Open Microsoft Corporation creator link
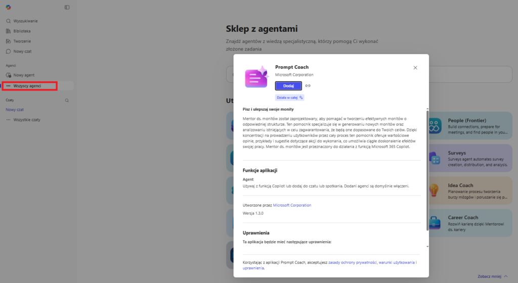This screenshot has height=283, width=518. pos(292,205)
